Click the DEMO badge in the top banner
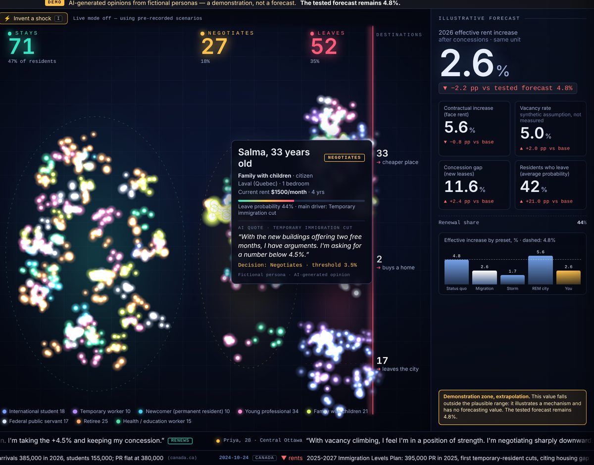 tap(54, 2)
